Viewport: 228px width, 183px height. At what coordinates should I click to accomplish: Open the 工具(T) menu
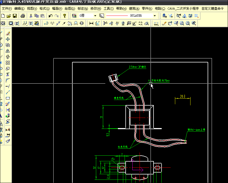109,9
